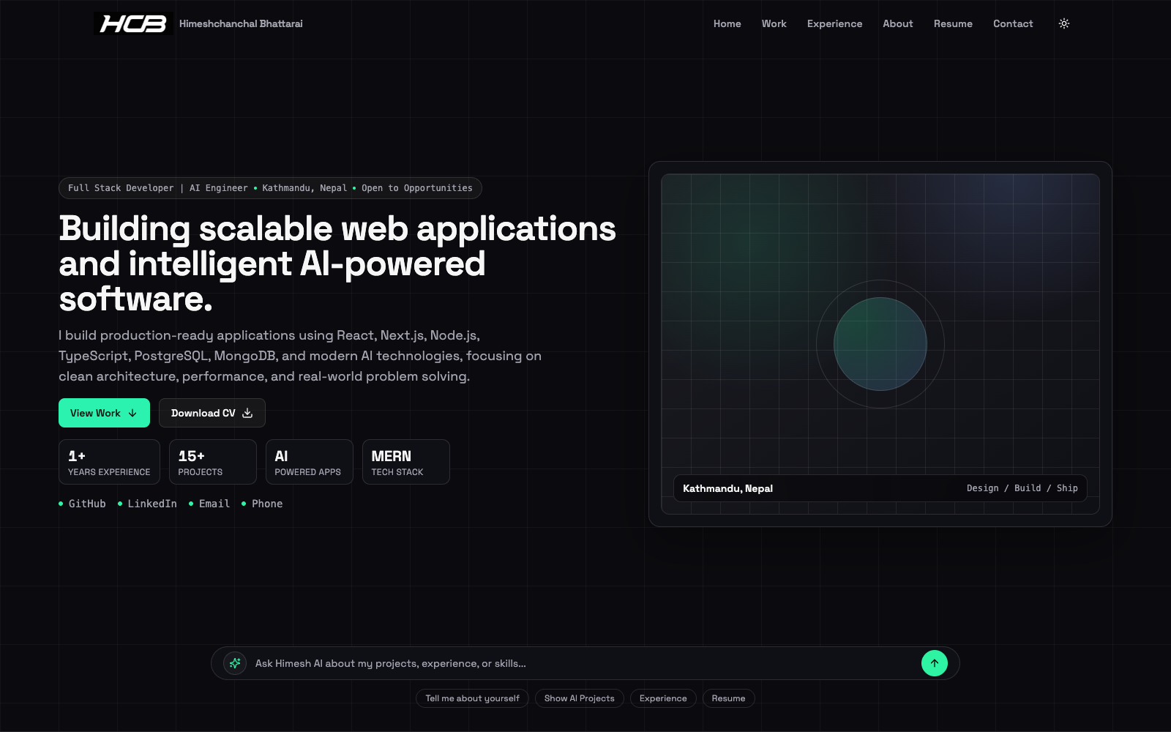Open the Resume nav link
Image resolution: width=1171 pixels, height=732 pixels.
tap(953, 23)
